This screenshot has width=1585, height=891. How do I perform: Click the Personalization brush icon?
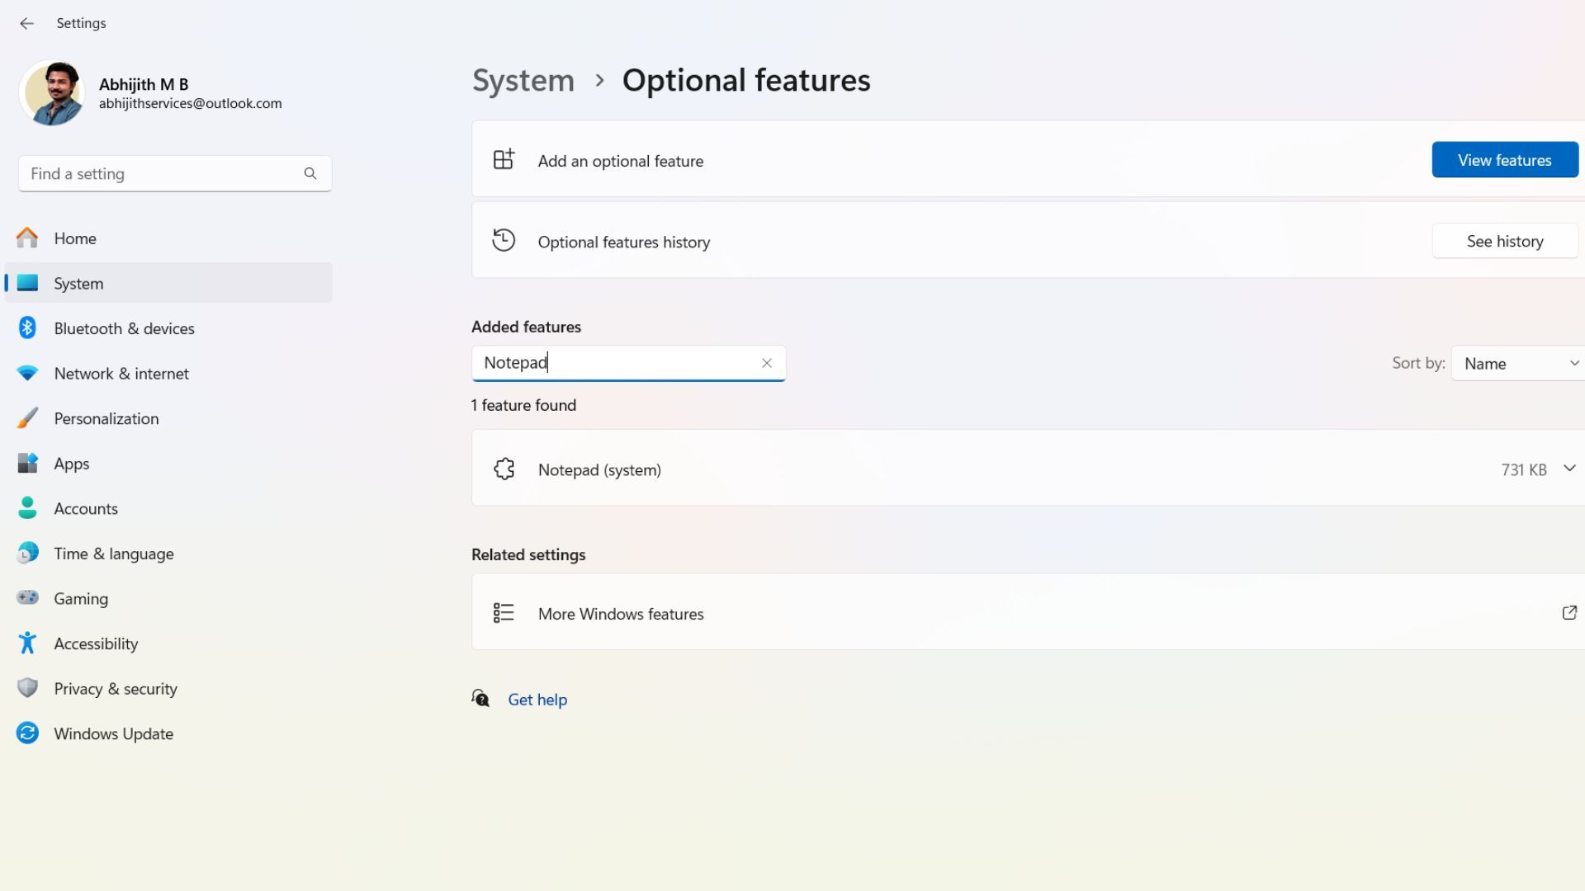(x=27, y=418)
